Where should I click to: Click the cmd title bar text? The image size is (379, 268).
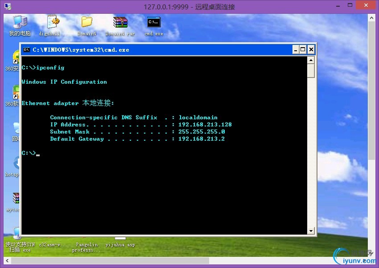coord(81,50)
